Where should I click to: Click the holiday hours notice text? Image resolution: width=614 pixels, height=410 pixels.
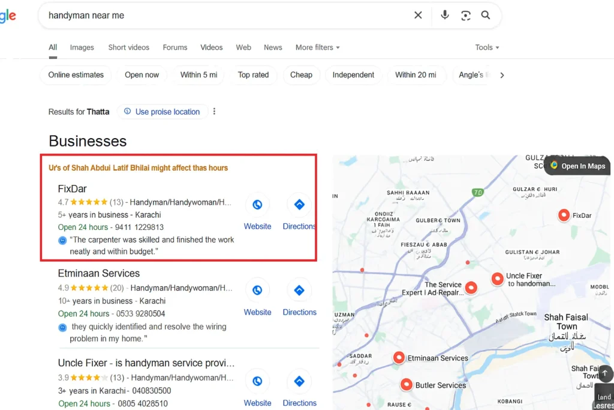coord(139,167)
